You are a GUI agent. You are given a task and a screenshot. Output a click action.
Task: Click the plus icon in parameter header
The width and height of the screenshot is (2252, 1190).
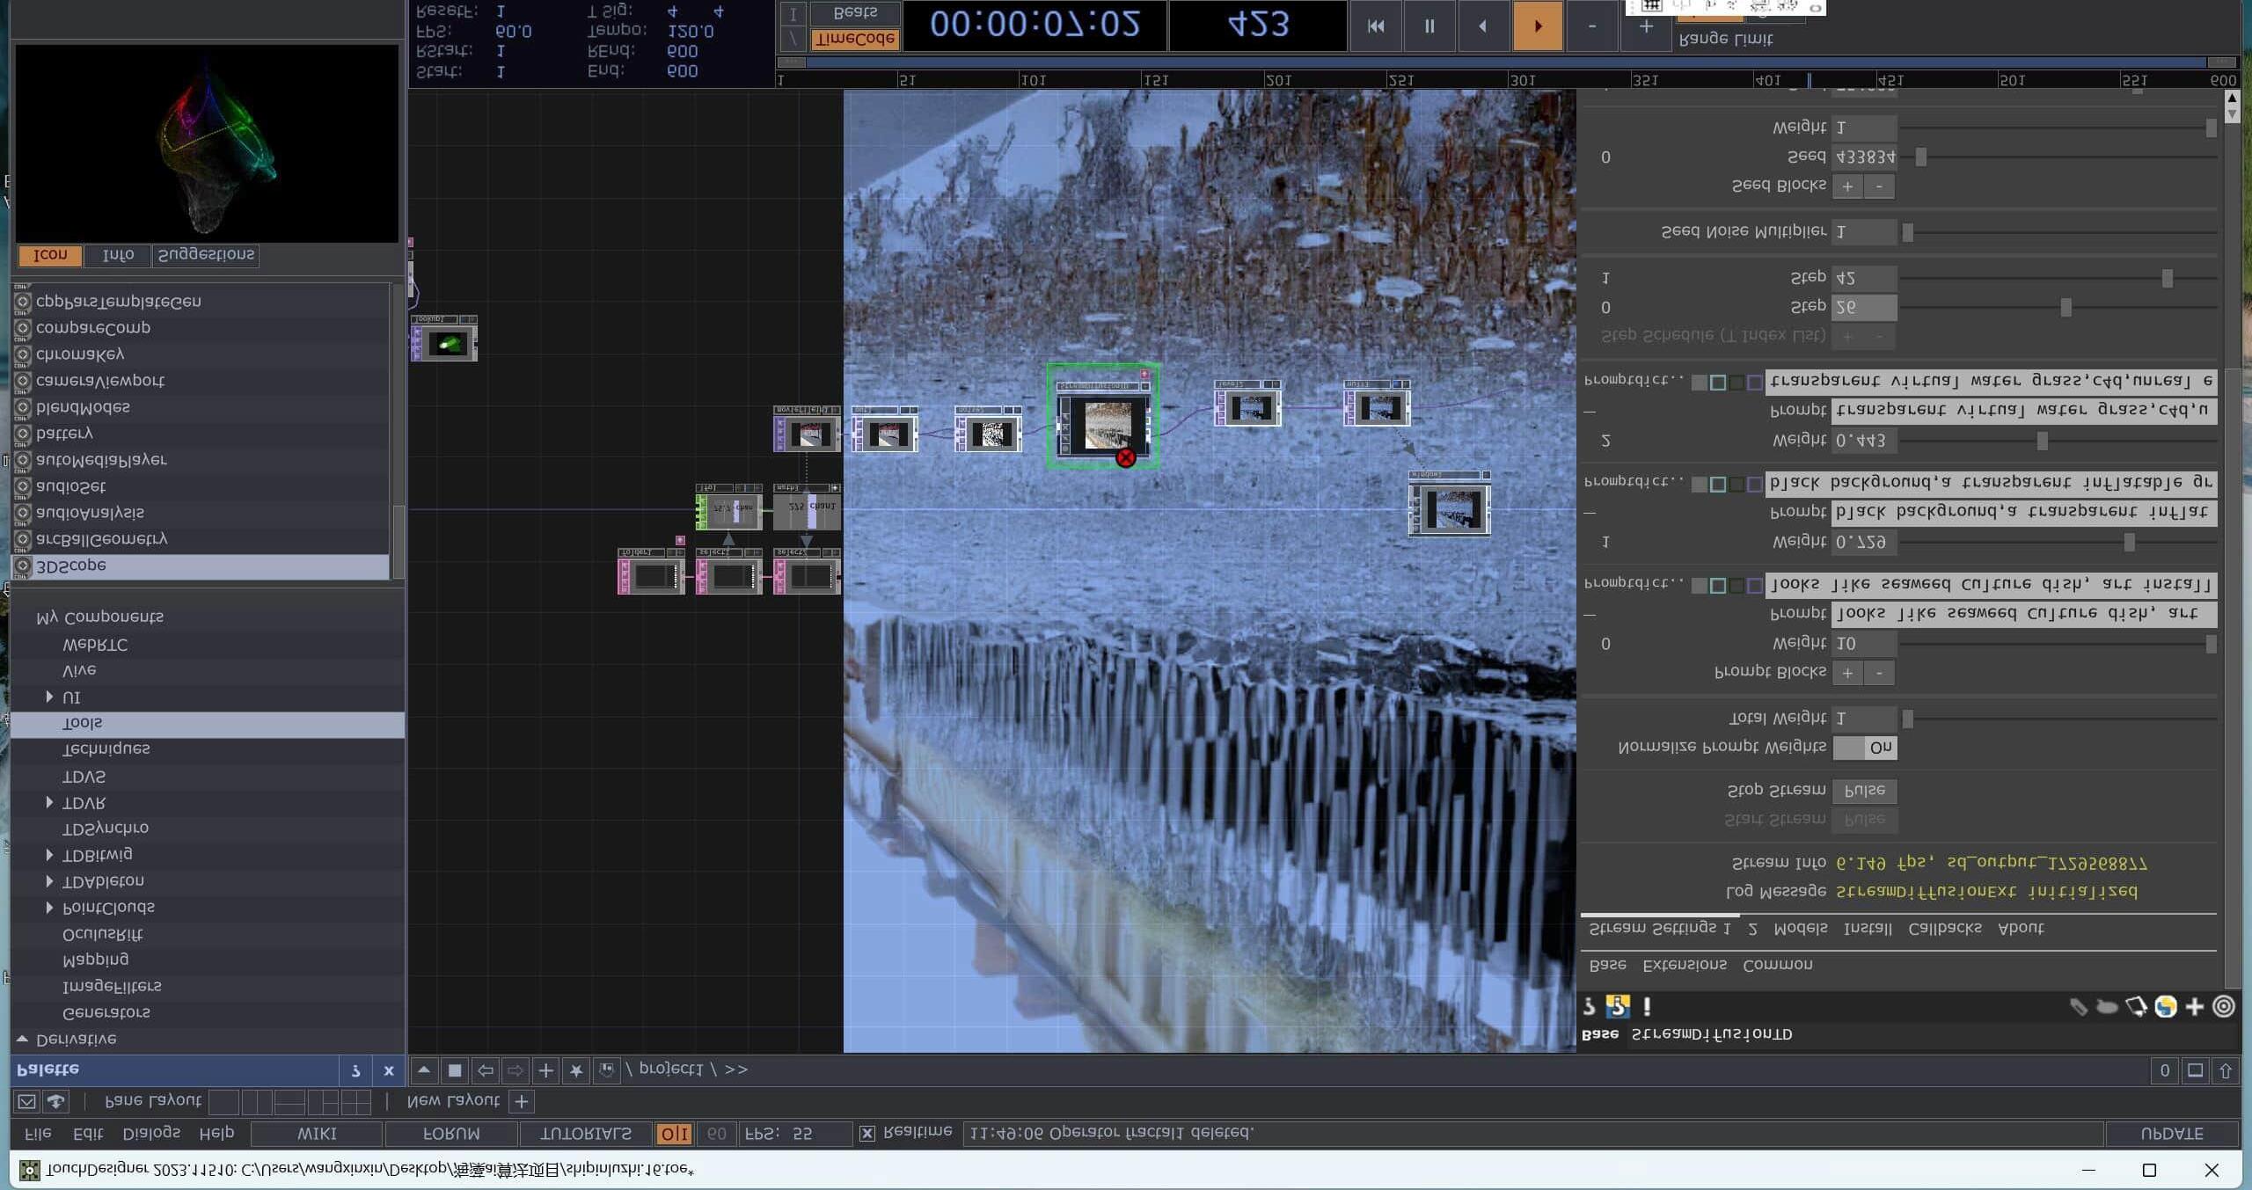(2194, 1006)
